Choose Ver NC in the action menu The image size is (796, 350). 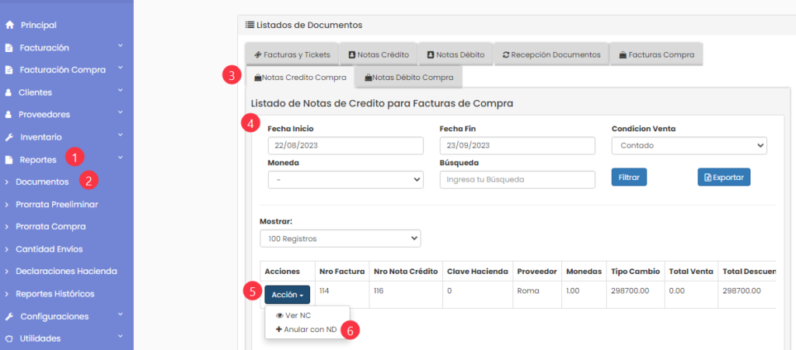[293, 316]
